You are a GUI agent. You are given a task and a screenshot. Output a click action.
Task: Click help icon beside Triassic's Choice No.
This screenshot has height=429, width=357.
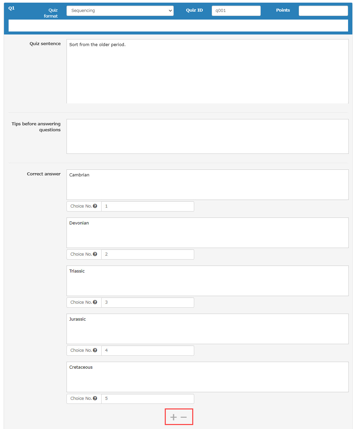coord(95,302)
